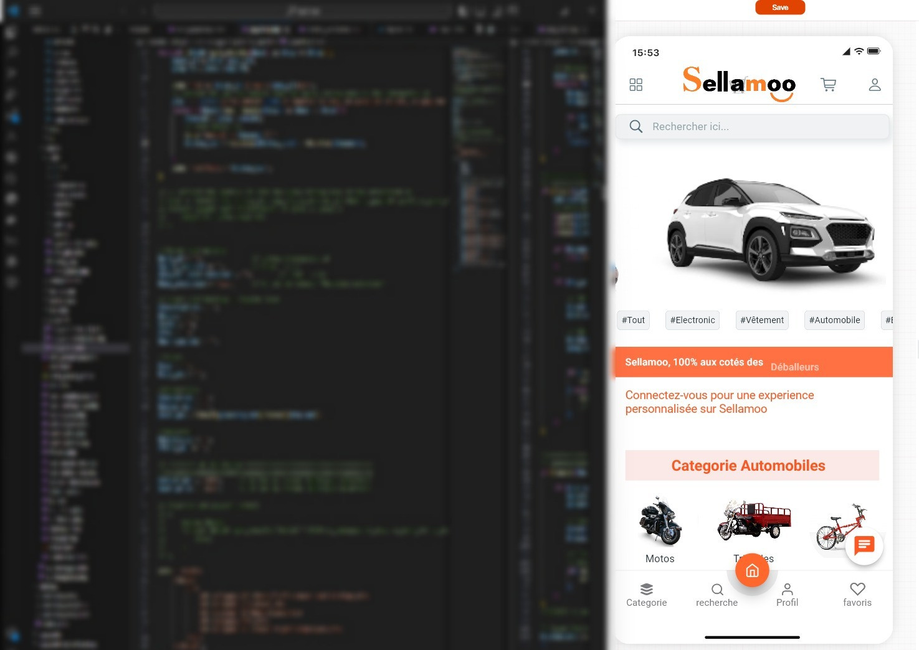Switch to the recherche bottom tab
919x650 pixels.
pyautogui.click(x=717, y=595)
